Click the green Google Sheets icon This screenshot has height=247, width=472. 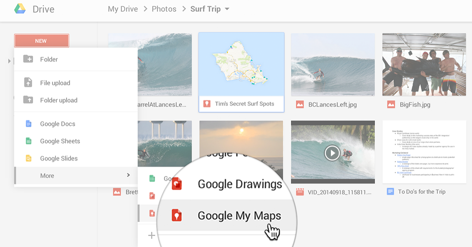click(x=28, y=141)
